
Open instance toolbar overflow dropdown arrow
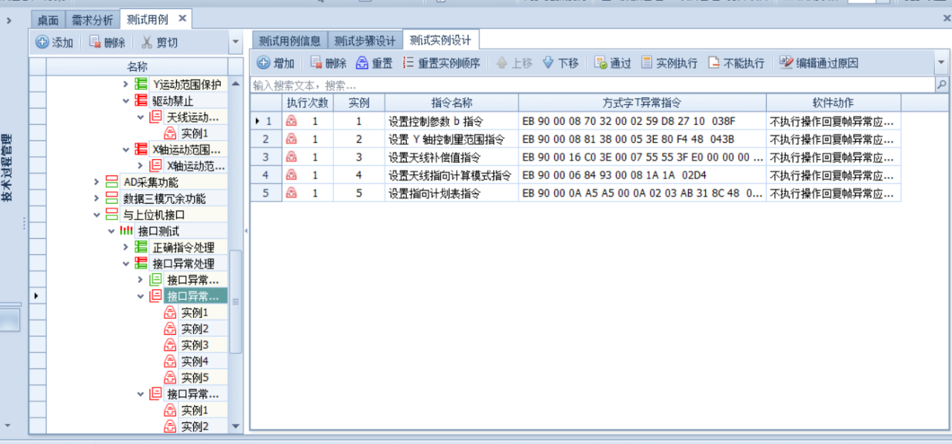[x=942, y=63]
